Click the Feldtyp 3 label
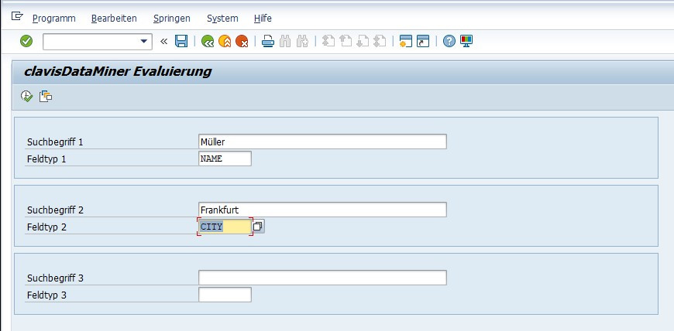The height and width of the screenshot is (331, 674). click(x=46, y=295)
